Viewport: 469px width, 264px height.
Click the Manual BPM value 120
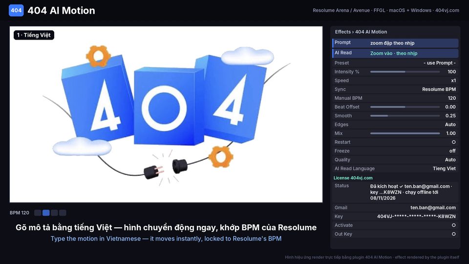pyautogui.click(x=451, y=98)
